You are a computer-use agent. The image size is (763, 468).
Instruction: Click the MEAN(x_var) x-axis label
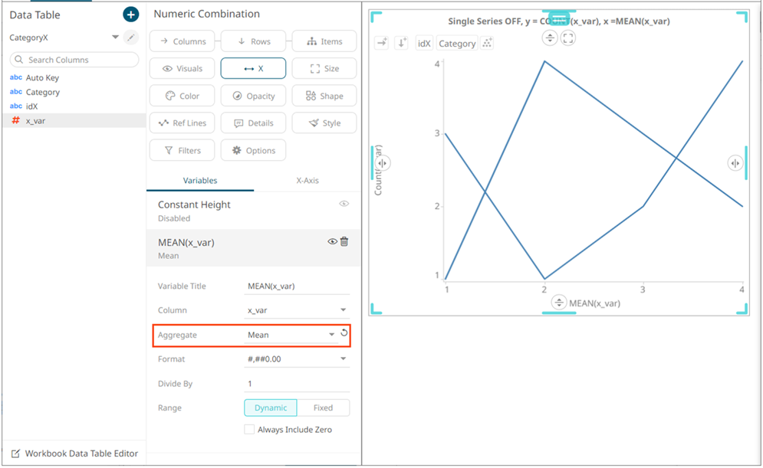594,303
